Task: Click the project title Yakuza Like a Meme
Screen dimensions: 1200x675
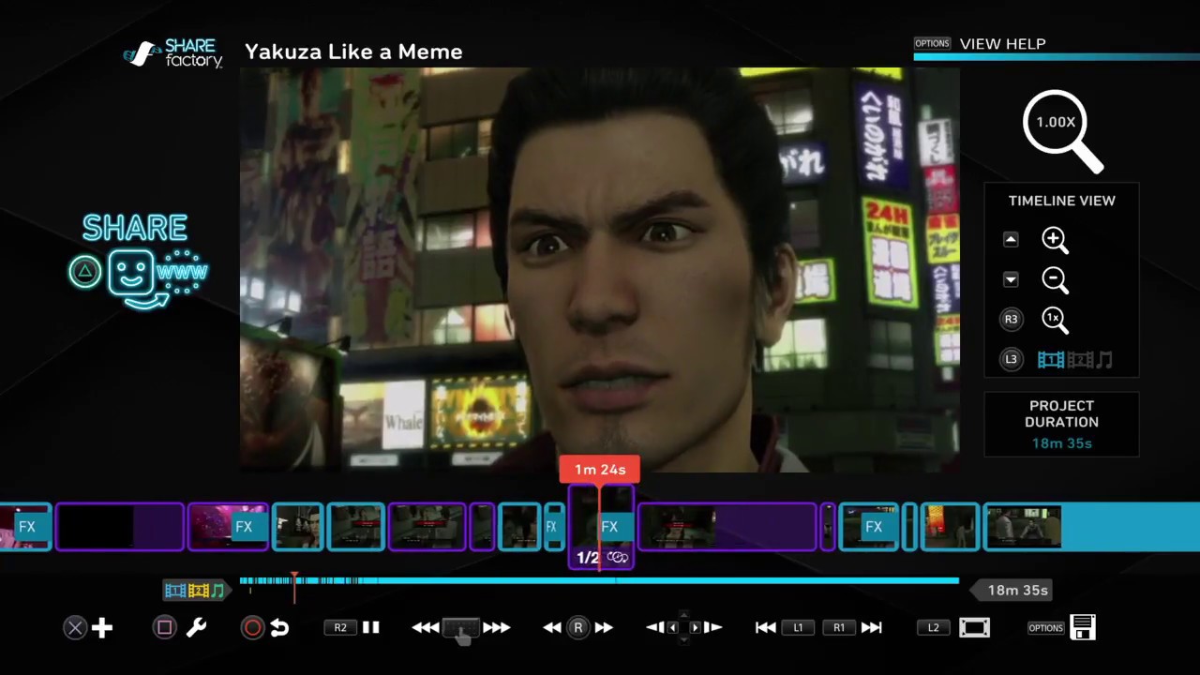Action: 353,52
